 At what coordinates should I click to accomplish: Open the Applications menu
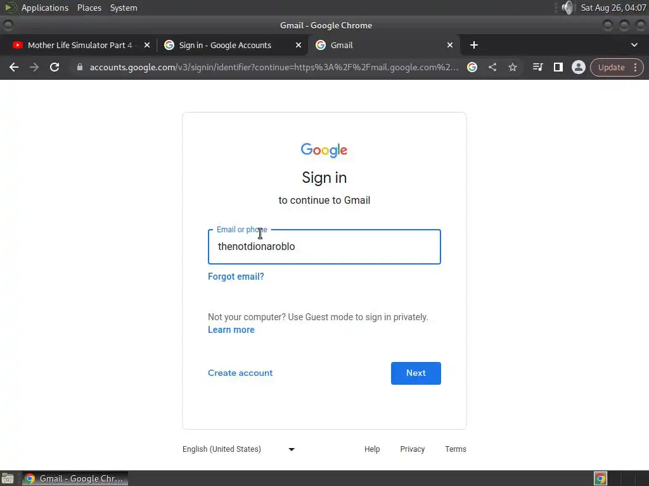click(x=45, y=8)
